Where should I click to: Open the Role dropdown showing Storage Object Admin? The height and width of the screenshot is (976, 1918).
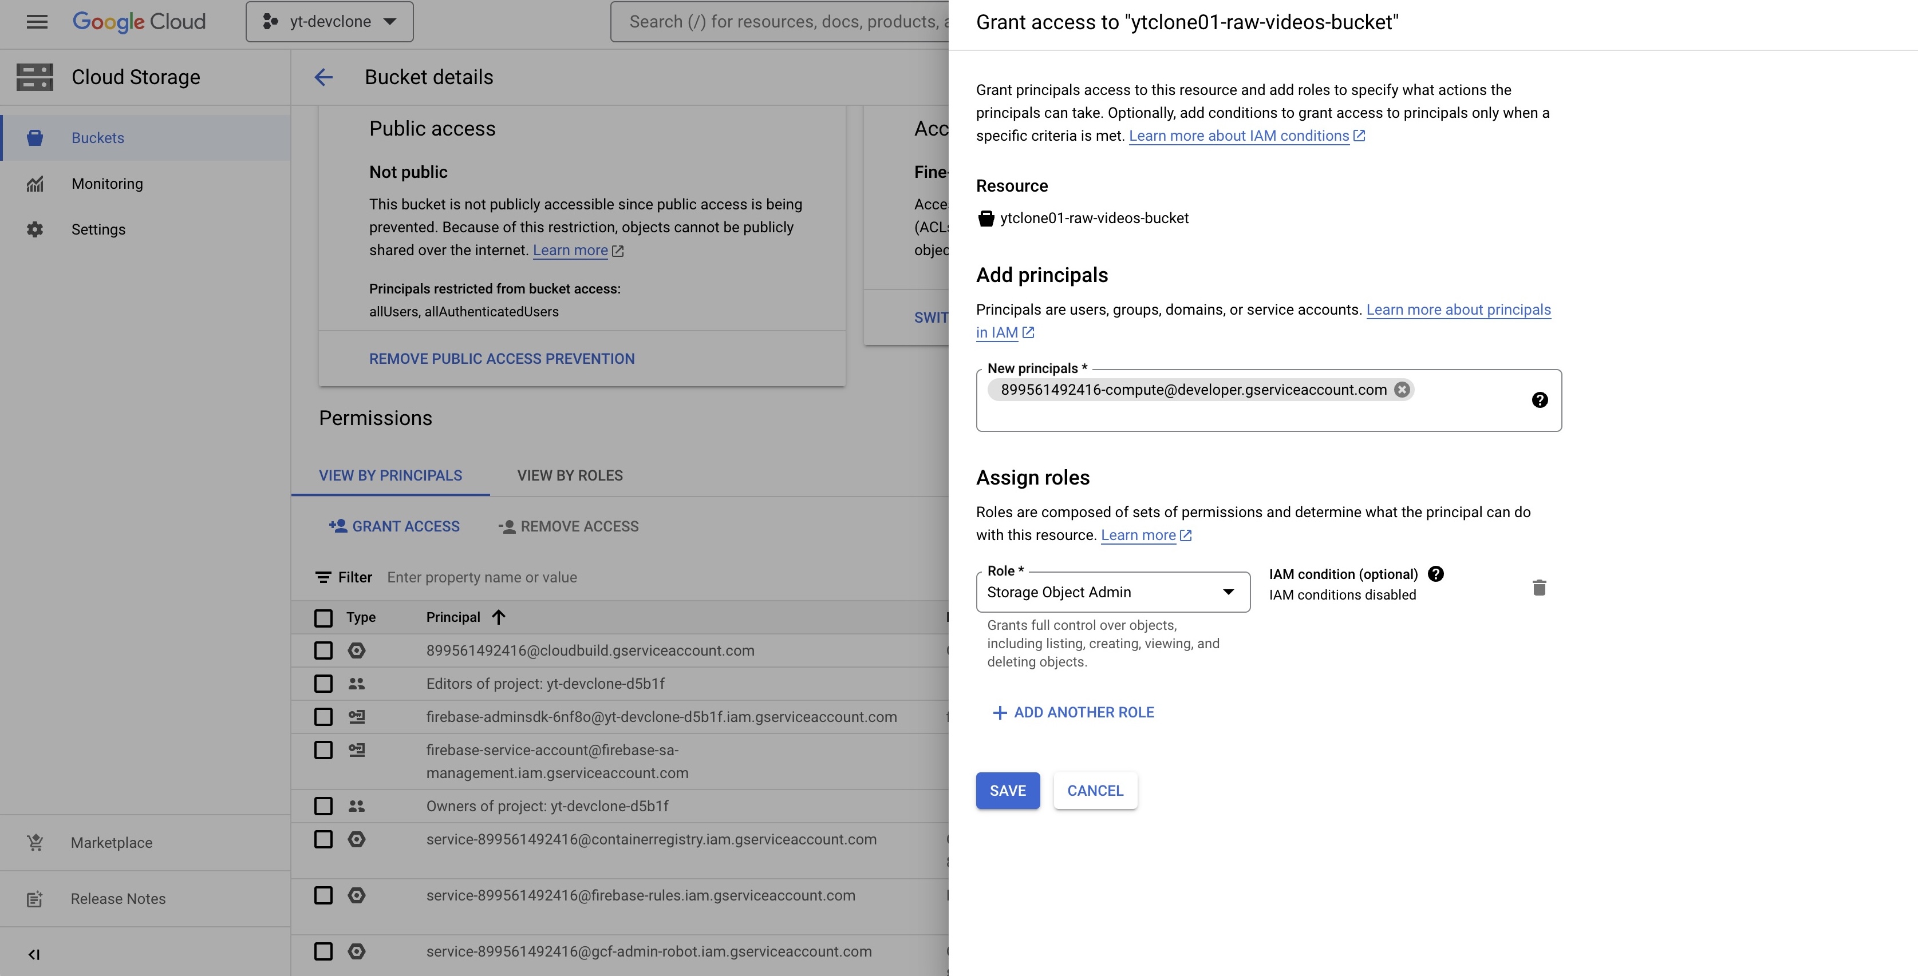tap(1112, 592)
